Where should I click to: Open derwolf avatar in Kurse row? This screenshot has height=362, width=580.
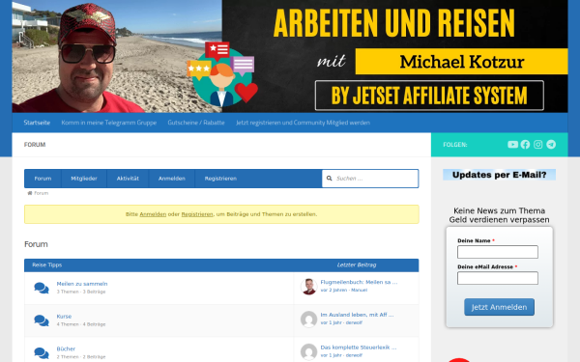coord(309,320)
